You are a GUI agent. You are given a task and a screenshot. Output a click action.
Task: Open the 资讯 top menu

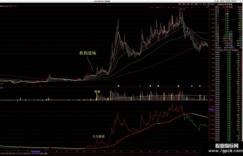pyautogui.click(x=223, y=1)
